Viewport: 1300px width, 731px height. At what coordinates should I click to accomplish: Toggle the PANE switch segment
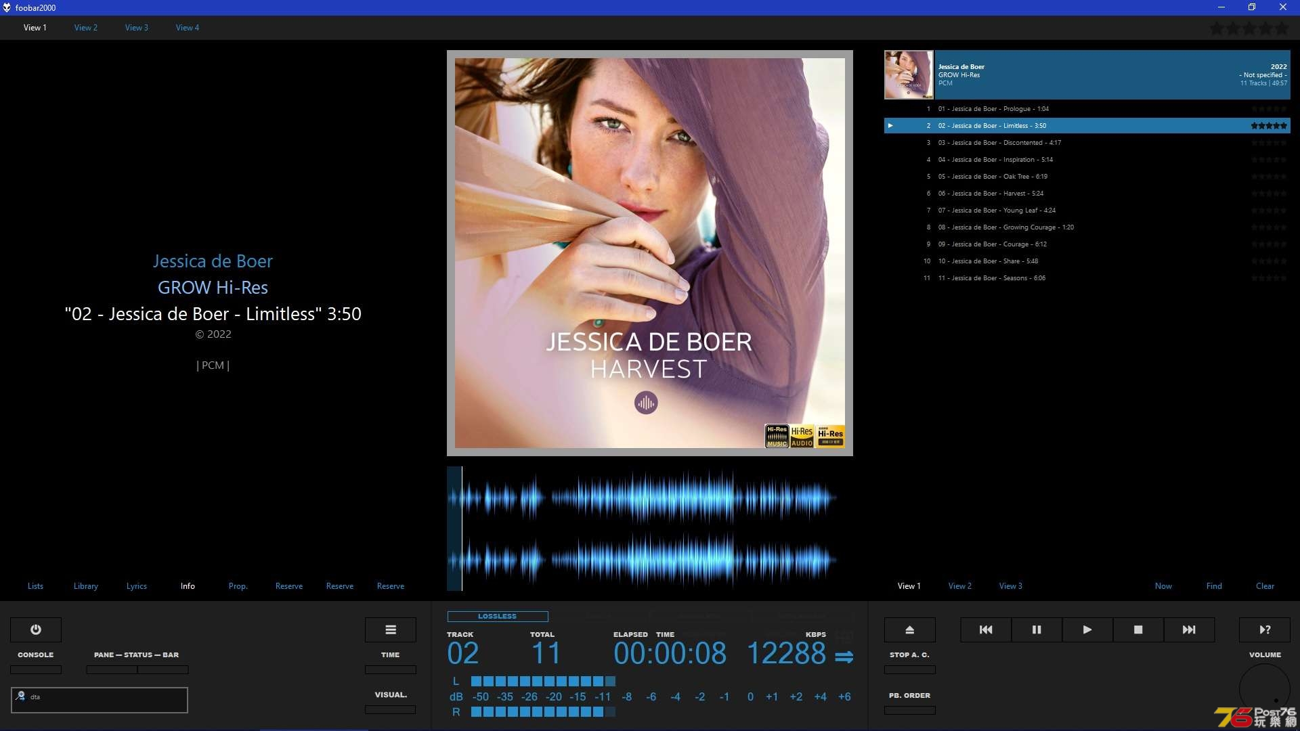112,670
